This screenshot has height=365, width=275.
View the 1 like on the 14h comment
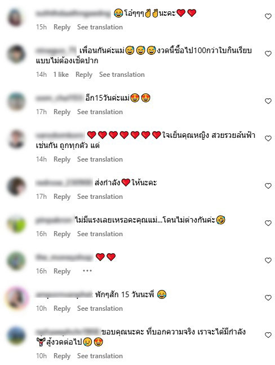point(61,75)
